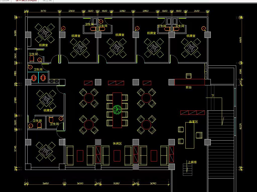The image size is (257, 192).
Task: Select the cyan-outlined toilet stalls on the left
Action: pyautogui.click(x=38, y=78)
